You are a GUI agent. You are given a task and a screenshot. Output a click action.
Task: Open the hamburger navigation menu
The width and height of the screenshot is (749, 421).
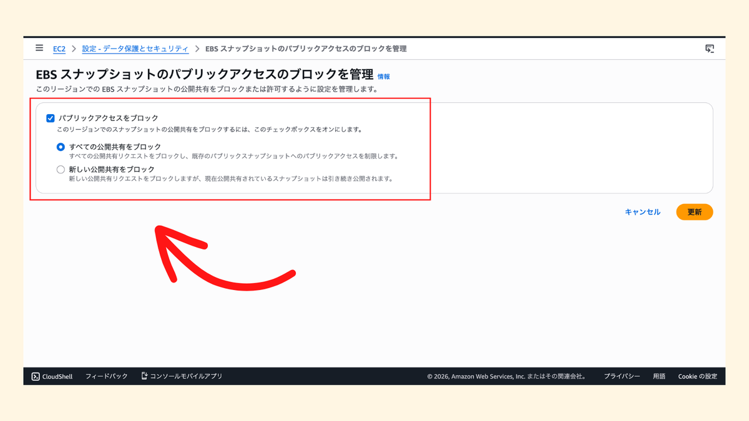[39, 48]
